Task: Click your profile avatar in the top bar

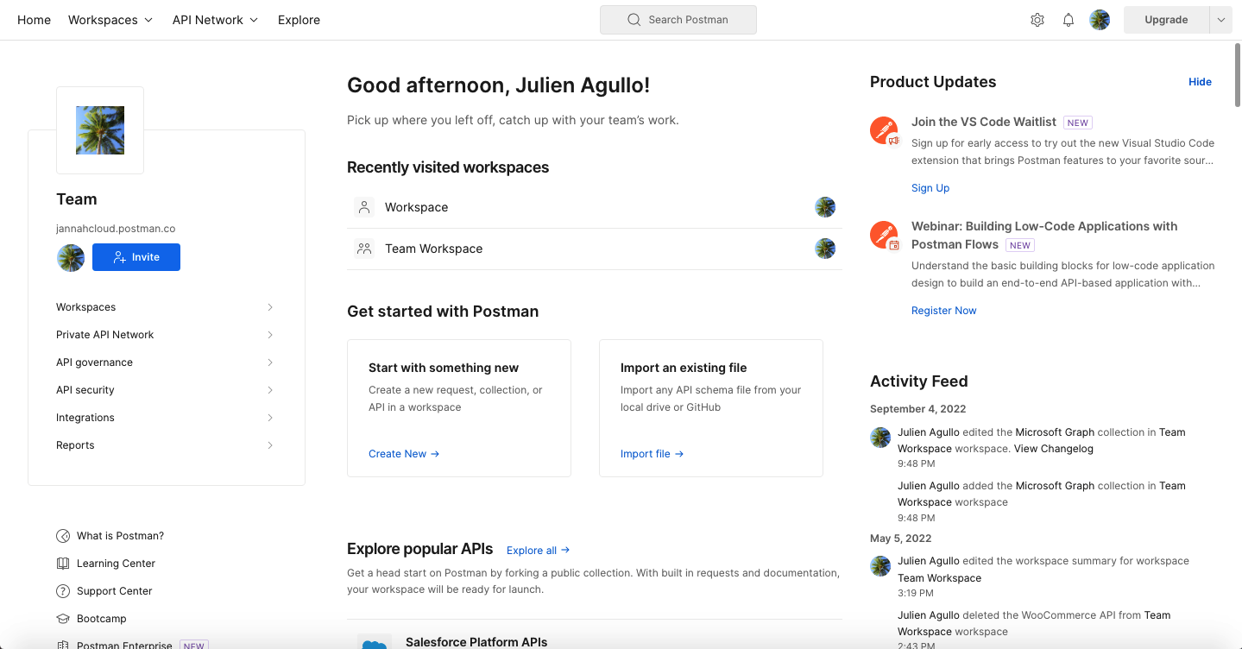Action: click(1100, 19)
